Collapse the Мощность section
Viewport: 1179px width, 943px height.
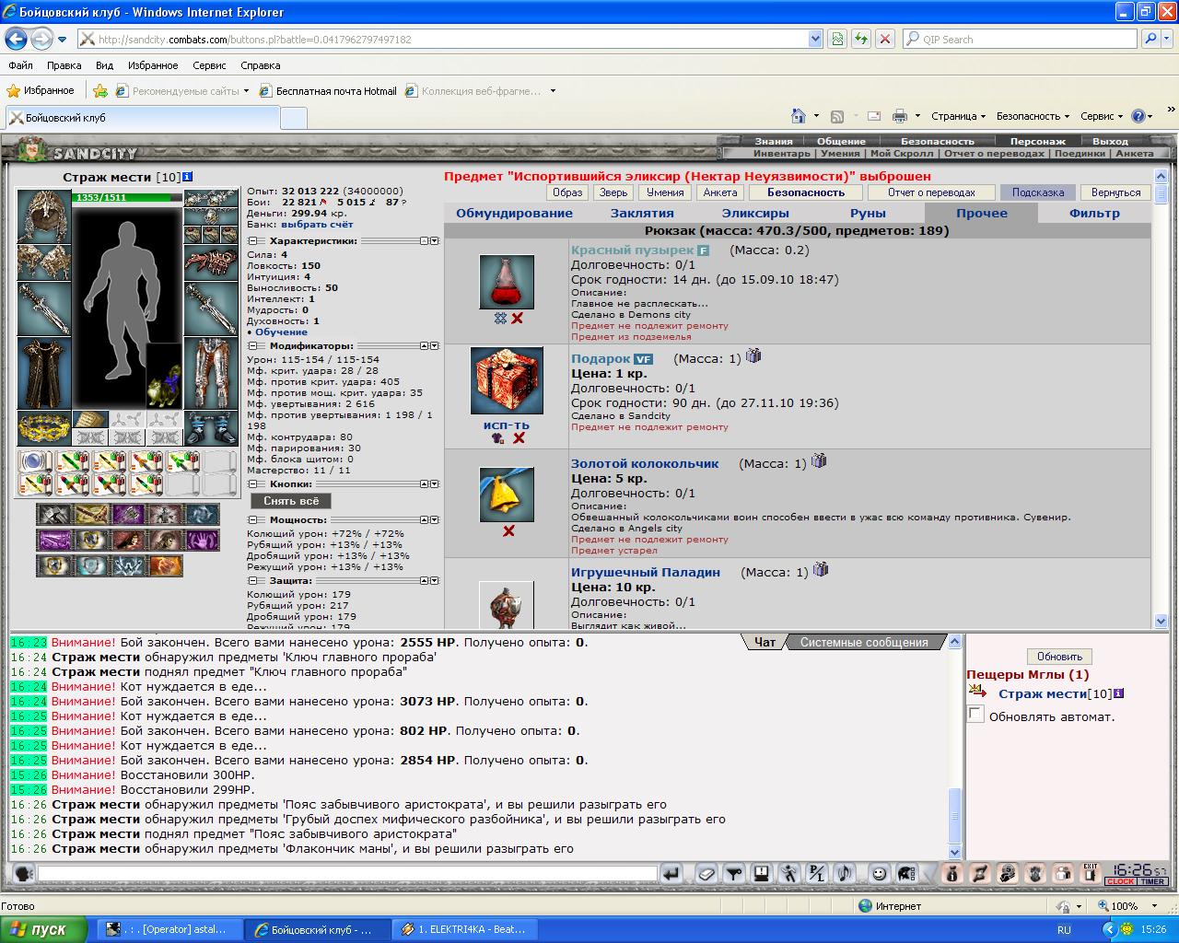pyautogui.click(x=252, y=520)
